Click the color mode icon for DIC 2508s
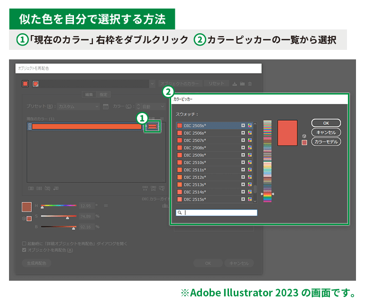Viewport: 365px width, 304px height. (250, 148)
